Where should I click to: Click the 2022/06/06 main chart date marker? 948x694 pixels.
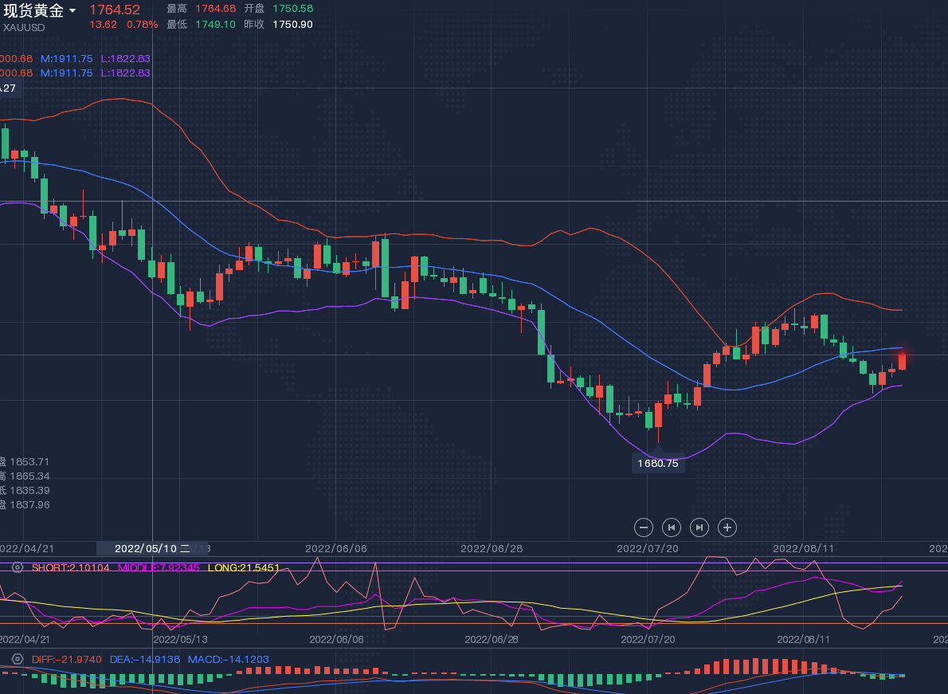click(x=336, y=548)
